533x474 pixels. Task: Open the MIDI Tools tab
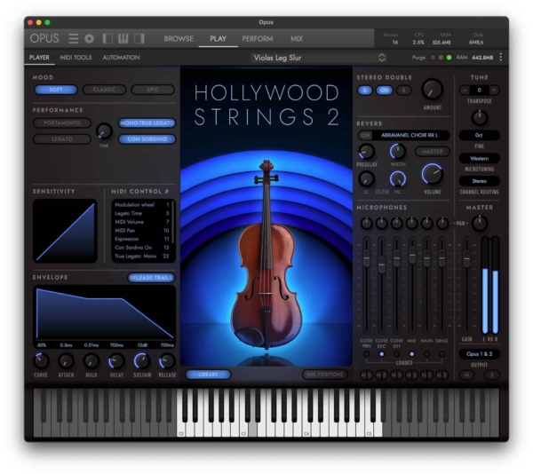coord(76,58)
